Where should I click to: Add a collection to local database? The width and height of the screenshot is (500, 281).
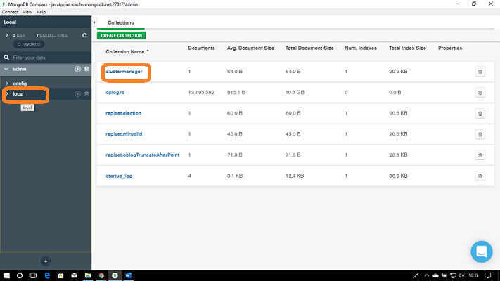77,94
